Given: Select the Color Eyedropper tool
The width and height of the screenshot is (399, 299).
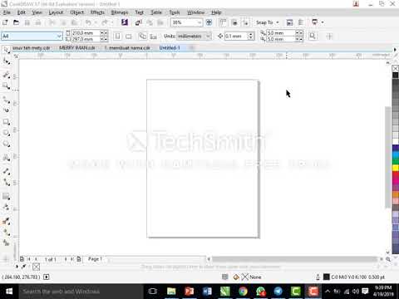Looking at the screenshot, I should tap(6, 221).
